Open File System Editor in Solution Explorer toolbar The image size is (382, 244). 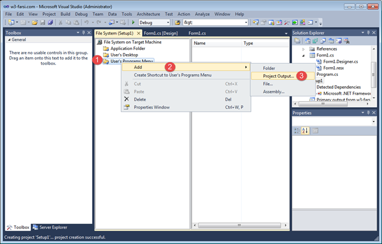click(x=308, y=41)
